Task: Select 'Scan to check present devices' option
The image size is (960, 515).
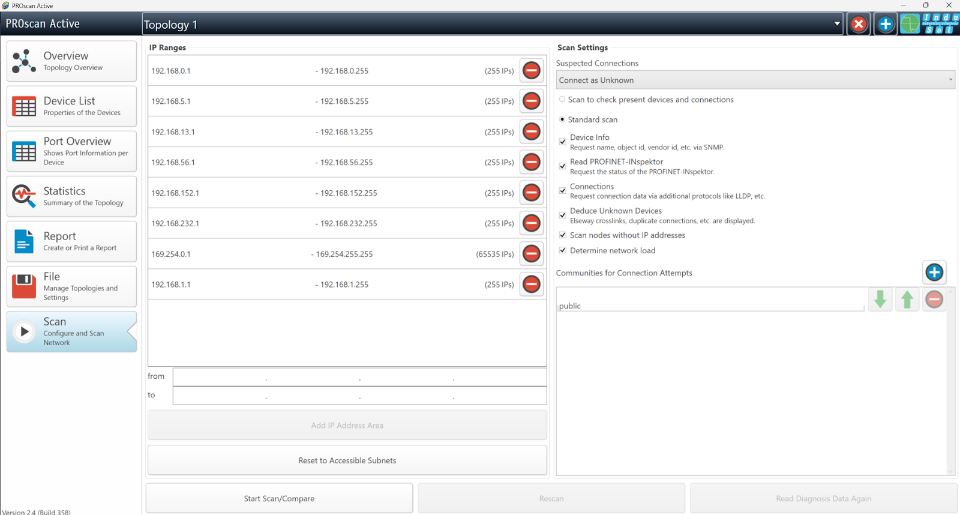Action: pos(562,100)
